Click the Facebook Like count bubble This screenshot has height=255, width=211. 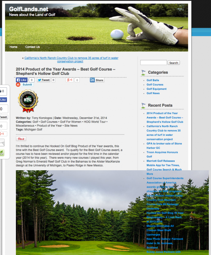(x=32, y=80)
